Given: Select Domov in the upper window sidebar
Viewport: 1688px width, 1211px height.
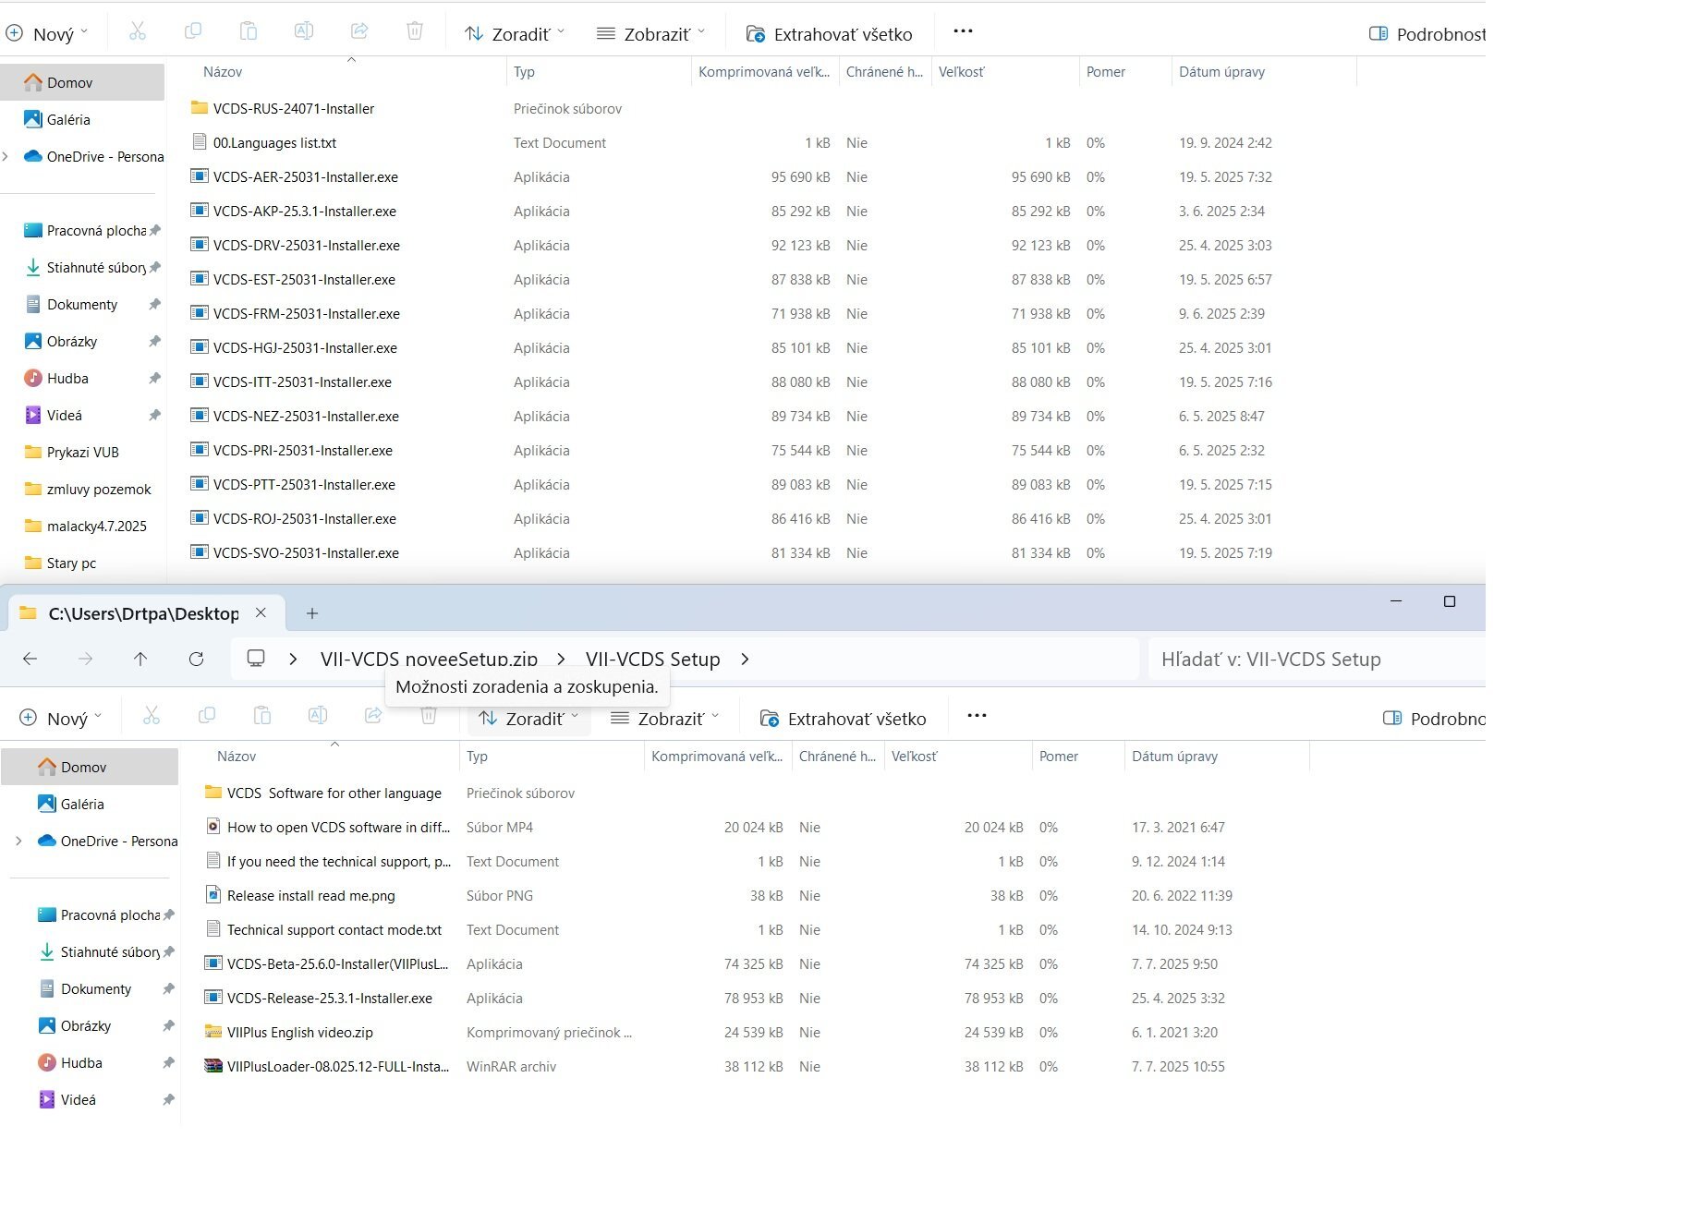Looking at the screenshot, I should point(82,82).
